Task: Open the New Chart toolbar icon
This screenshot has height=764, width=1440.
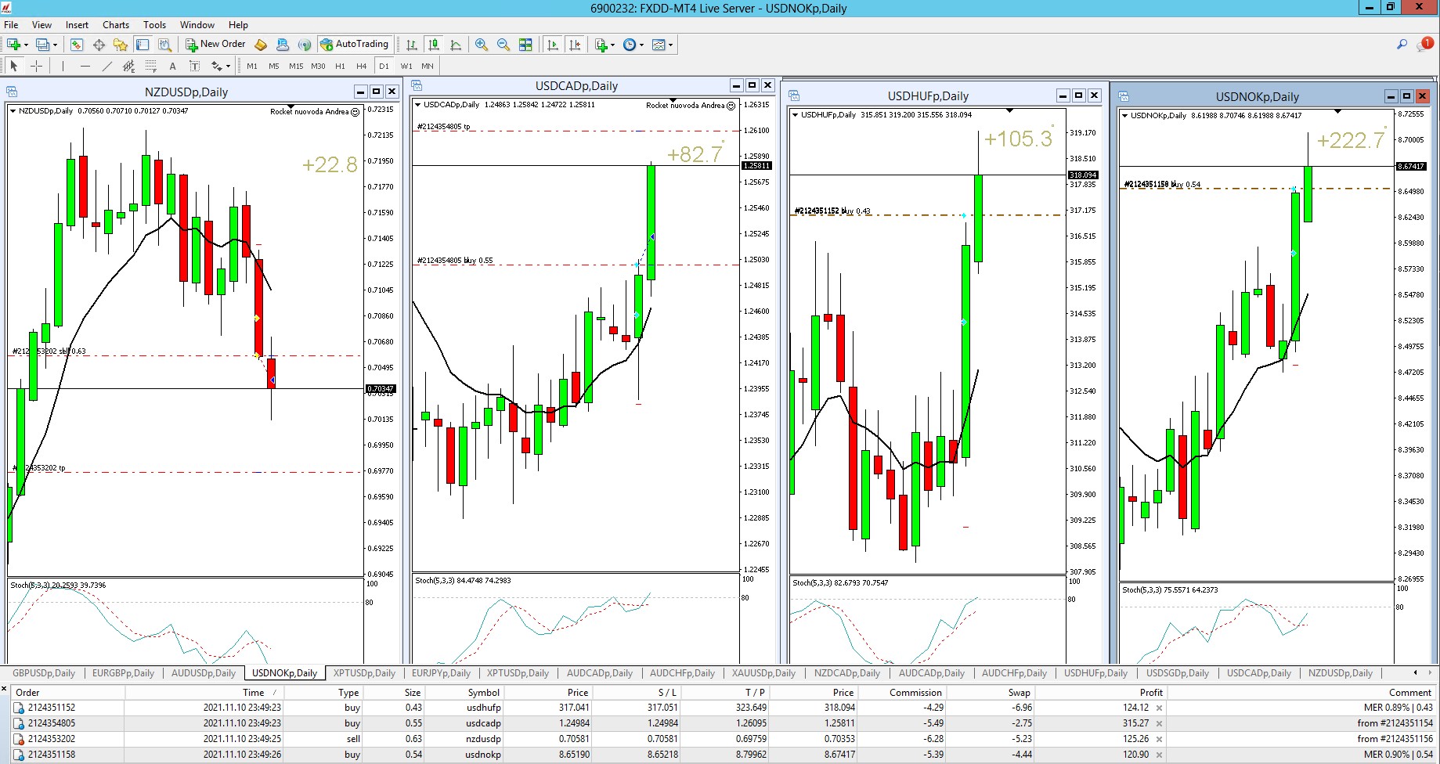Action: tap(13, 45)
